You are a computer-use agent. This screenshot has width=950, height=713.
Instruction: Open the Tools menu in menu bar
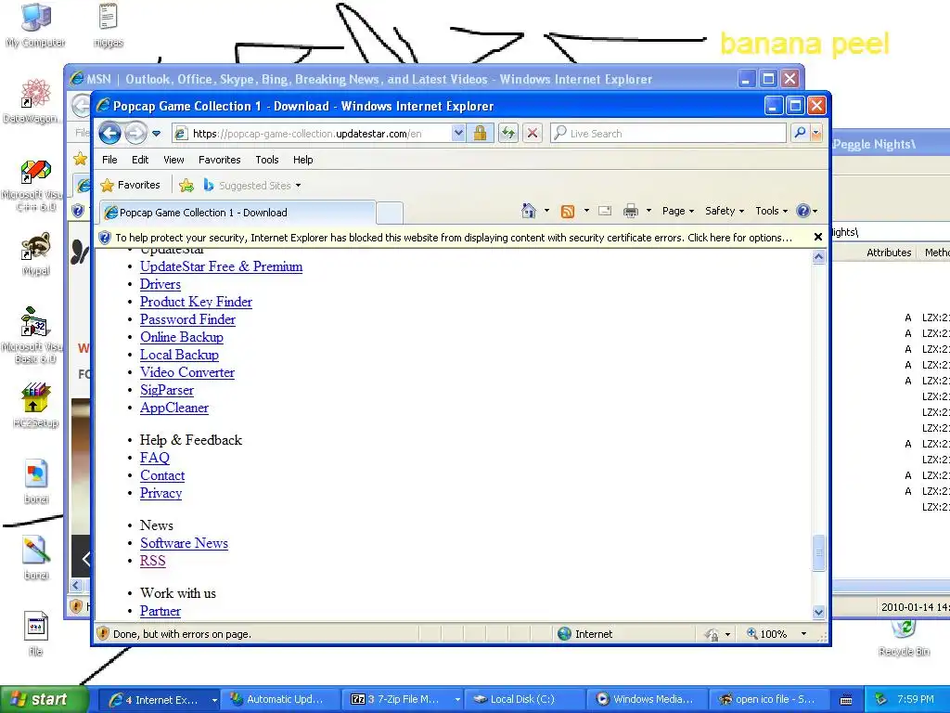[266, 160]
